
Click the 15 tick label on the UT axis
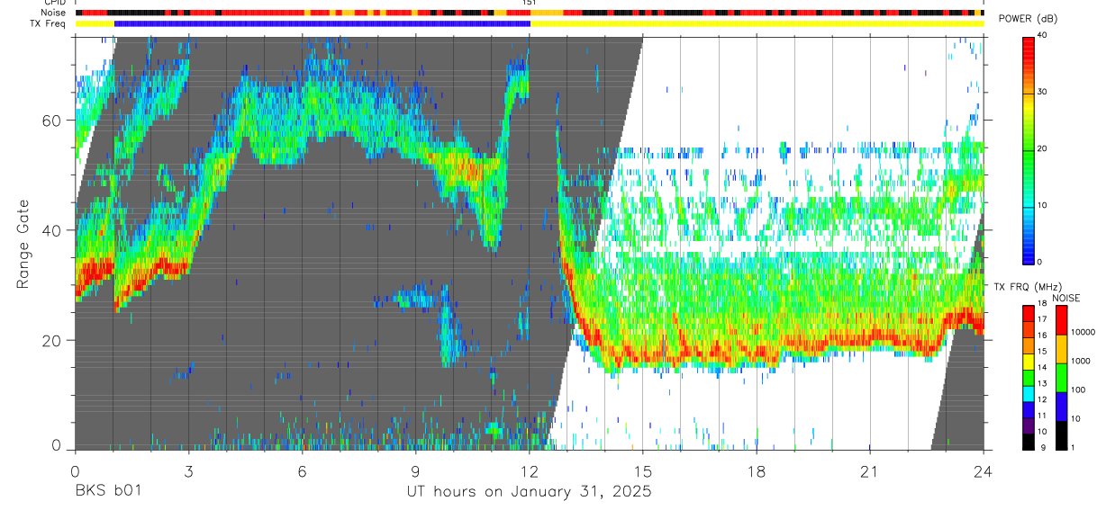pyautogui.click(x=642, y=470)
